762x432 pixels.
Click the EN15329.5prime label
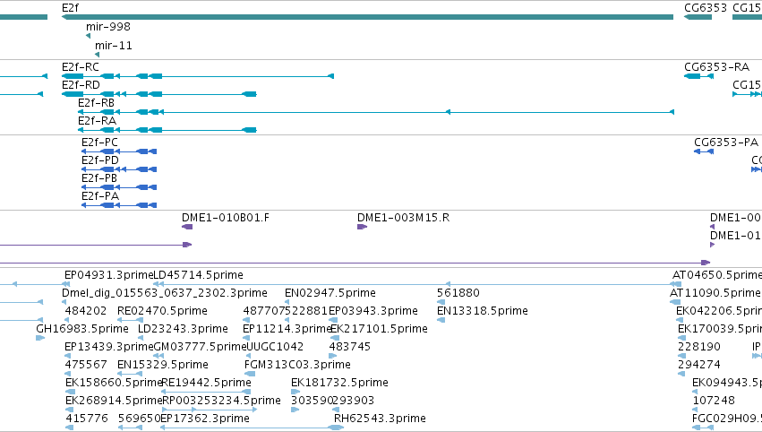(x=163, y=365)
